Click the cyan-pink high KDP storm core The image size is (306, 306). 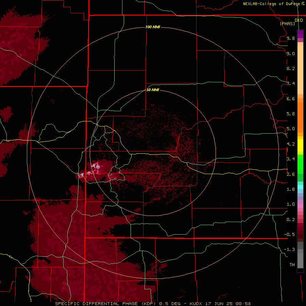point(96,166)
